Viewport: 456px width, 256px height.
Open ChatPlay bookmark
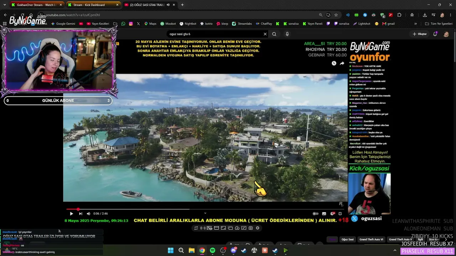pos(264,24)
